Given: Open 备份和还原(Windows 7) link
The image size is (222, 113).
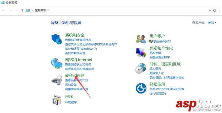Looking at the screenshot, I should pyautogui.click(x=81, y=49).
